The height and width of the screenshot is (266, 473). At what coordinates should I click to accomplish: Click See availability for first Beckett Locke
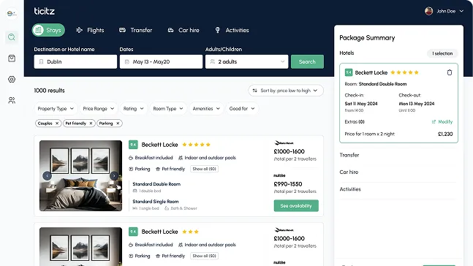296,205
